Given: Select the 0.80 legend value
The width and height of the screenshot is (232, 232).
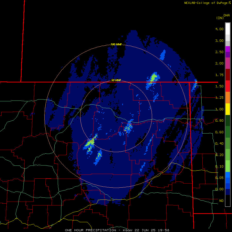Looking at the screenshot, I should pyautogui.click(x=219, y=121).
